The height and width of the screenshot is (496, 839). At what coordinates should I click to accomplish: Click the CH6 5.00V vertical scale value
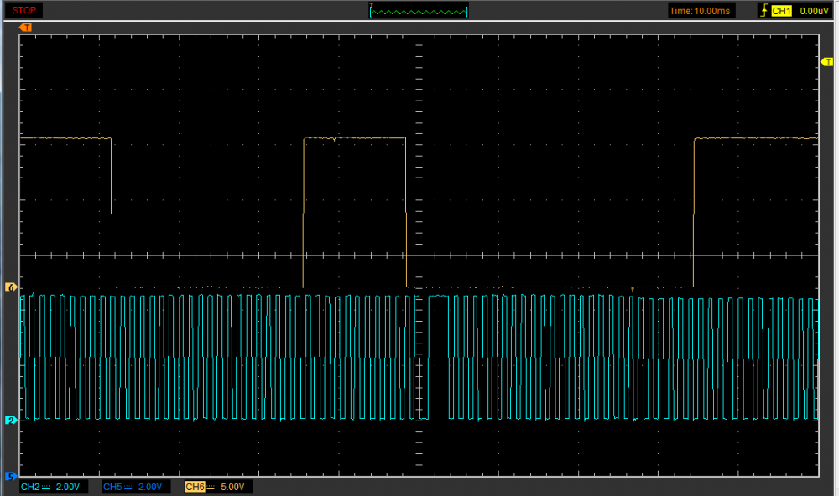(x=232, y=487)
